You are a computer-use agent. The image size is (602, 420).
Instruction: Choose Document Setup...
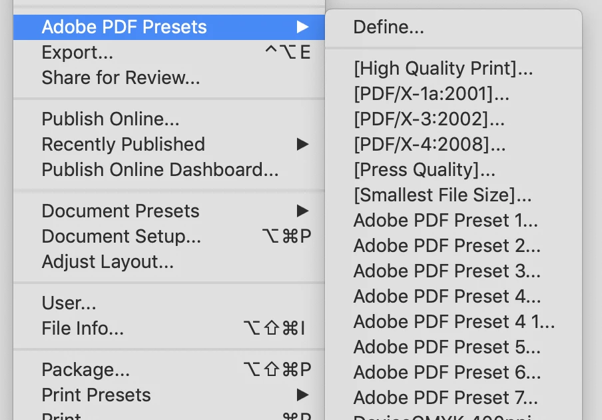click(x=169, y=236)
